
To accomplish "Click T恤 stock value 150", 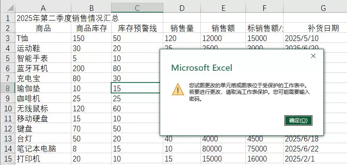I will 91,38.
